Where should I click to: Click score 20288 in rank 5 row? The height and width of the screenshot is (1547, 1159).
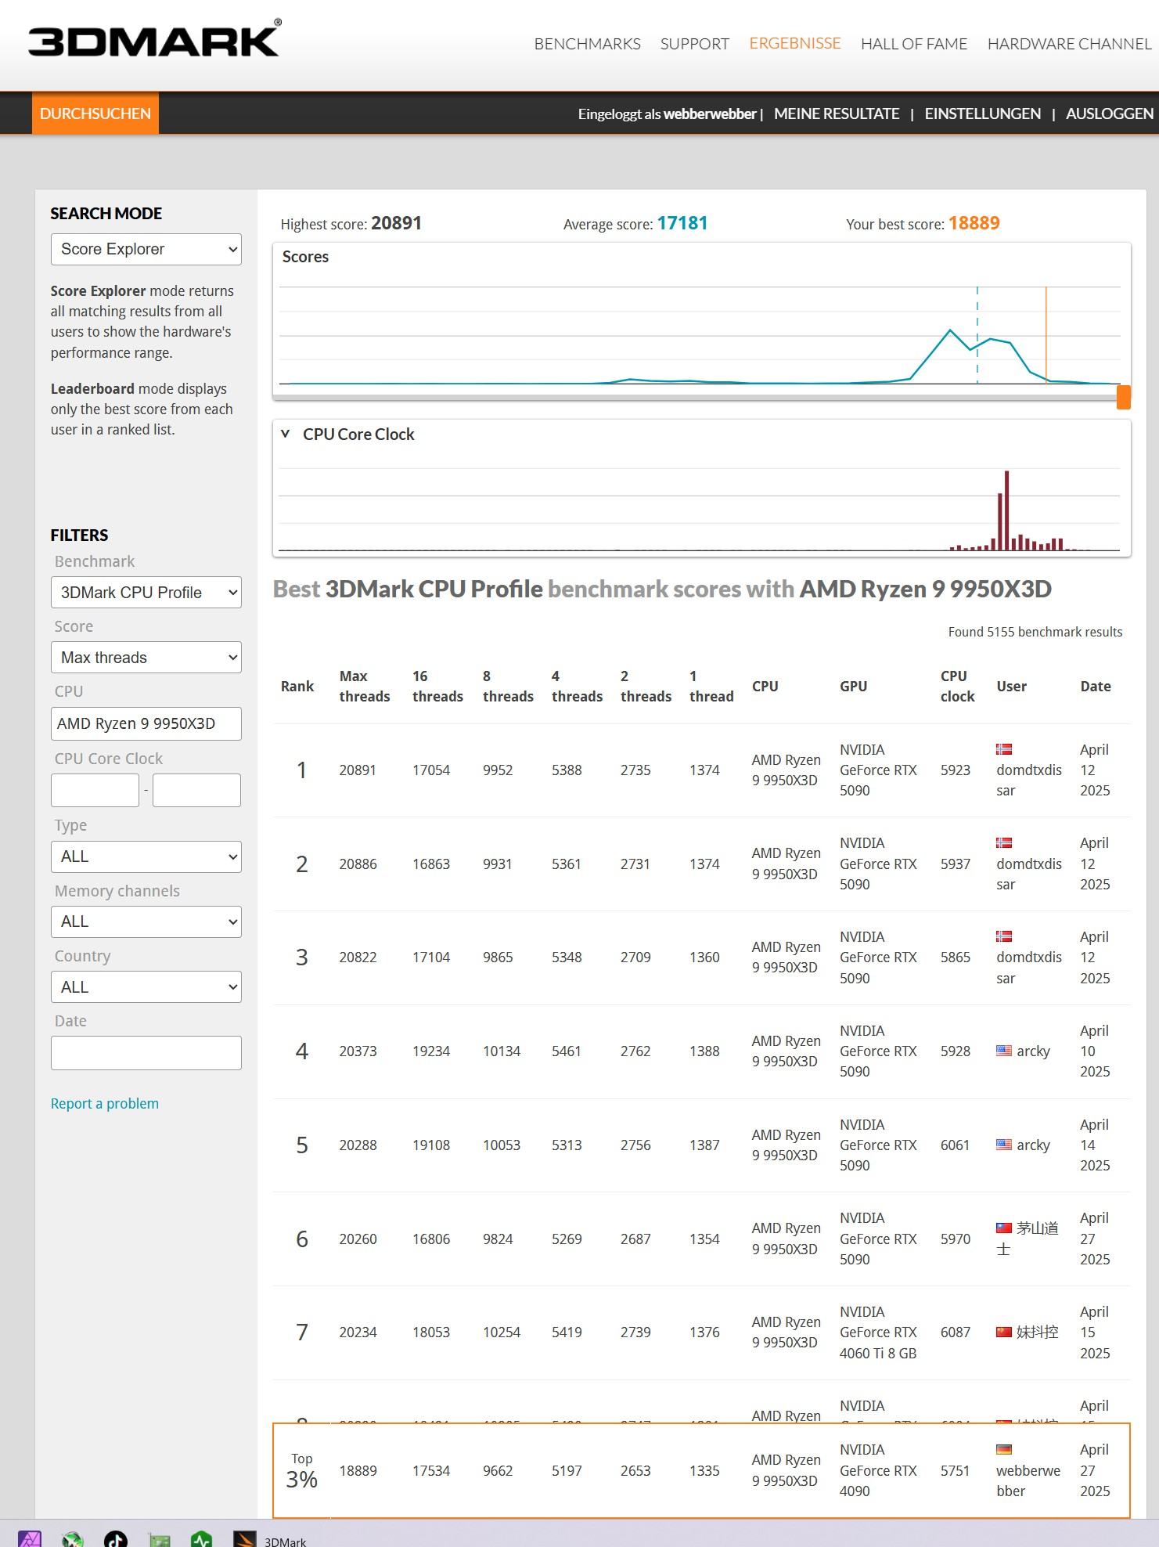pos(358,1145)
